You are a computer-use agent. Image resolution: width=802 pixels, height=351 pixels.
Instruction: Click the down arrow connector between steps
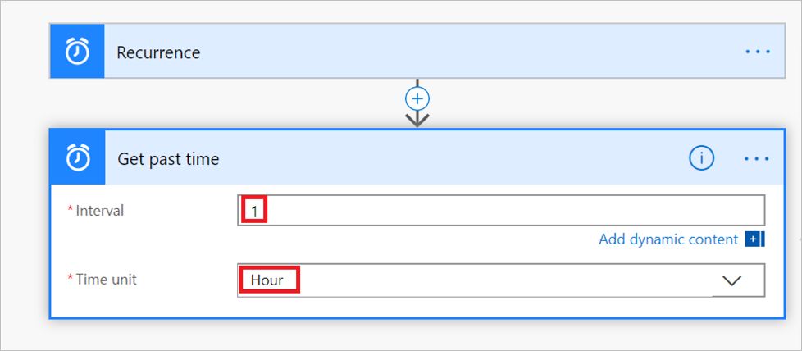pos(417,121)
